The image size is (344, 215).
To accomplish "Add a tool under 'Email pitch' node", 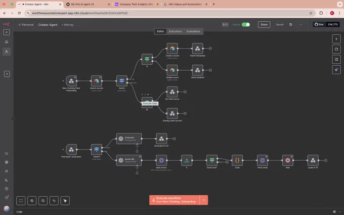I will pos(137,151).
